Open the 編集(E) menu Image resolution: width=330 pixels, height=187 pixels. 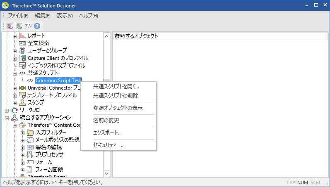click(43, 16)
